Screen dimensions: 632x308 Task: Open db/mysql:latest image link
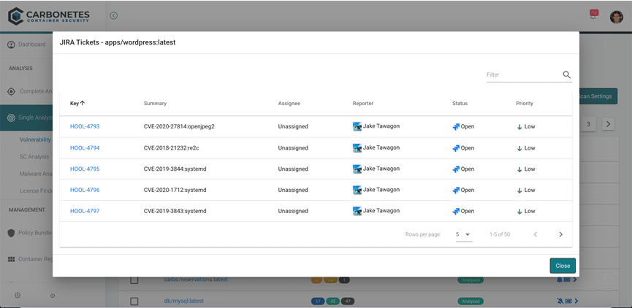pyautogui.click(x=184, y=301)
